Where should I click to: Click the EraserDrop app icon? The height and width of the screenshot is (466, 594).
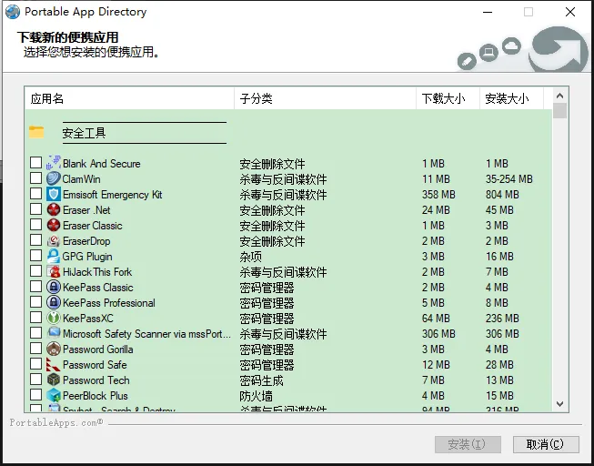tap(54, 241)
